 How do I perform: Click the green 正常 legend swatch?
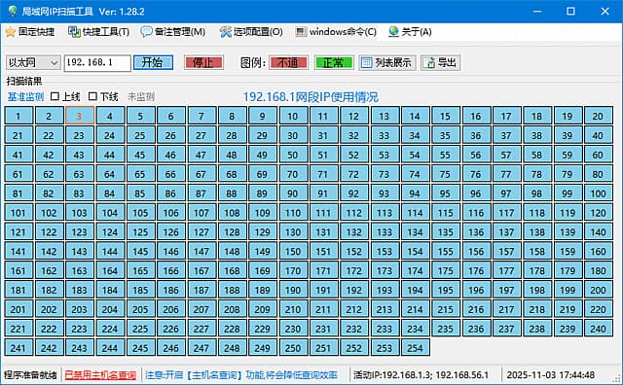[334, 63]
